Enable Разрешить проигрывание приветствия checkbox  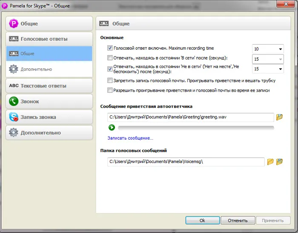click(x=110, y=90)
